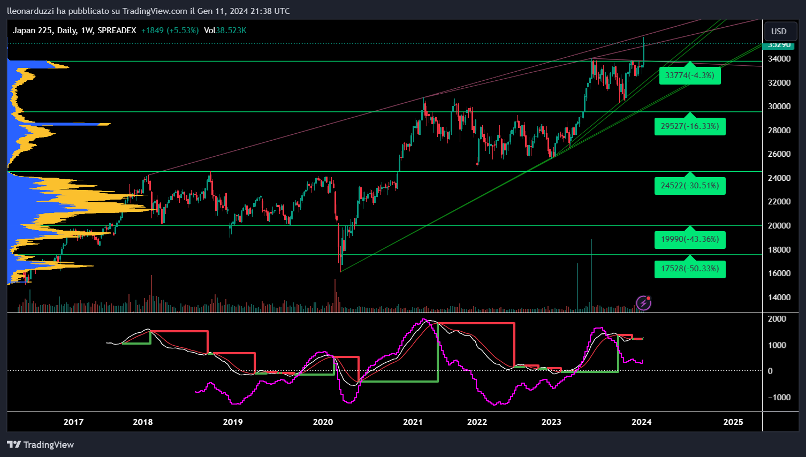Click the −1000 label on indicator axis
Screen dimensions: 806x457
coord(779,397)
